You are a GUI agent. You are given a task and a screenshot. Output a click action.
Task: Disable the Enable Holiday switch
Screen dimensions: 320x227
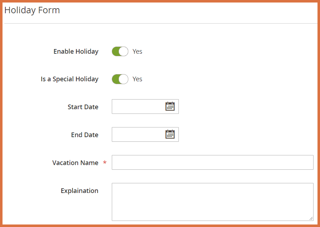pyautogui.click(x=120, y=51)
